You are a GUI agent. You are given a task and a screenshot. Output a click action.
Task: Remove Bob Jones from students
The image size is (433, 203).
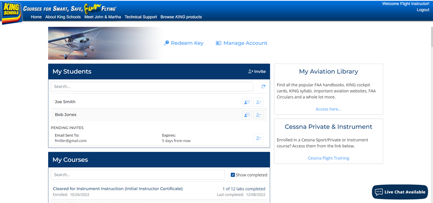(x=258, y=115)
